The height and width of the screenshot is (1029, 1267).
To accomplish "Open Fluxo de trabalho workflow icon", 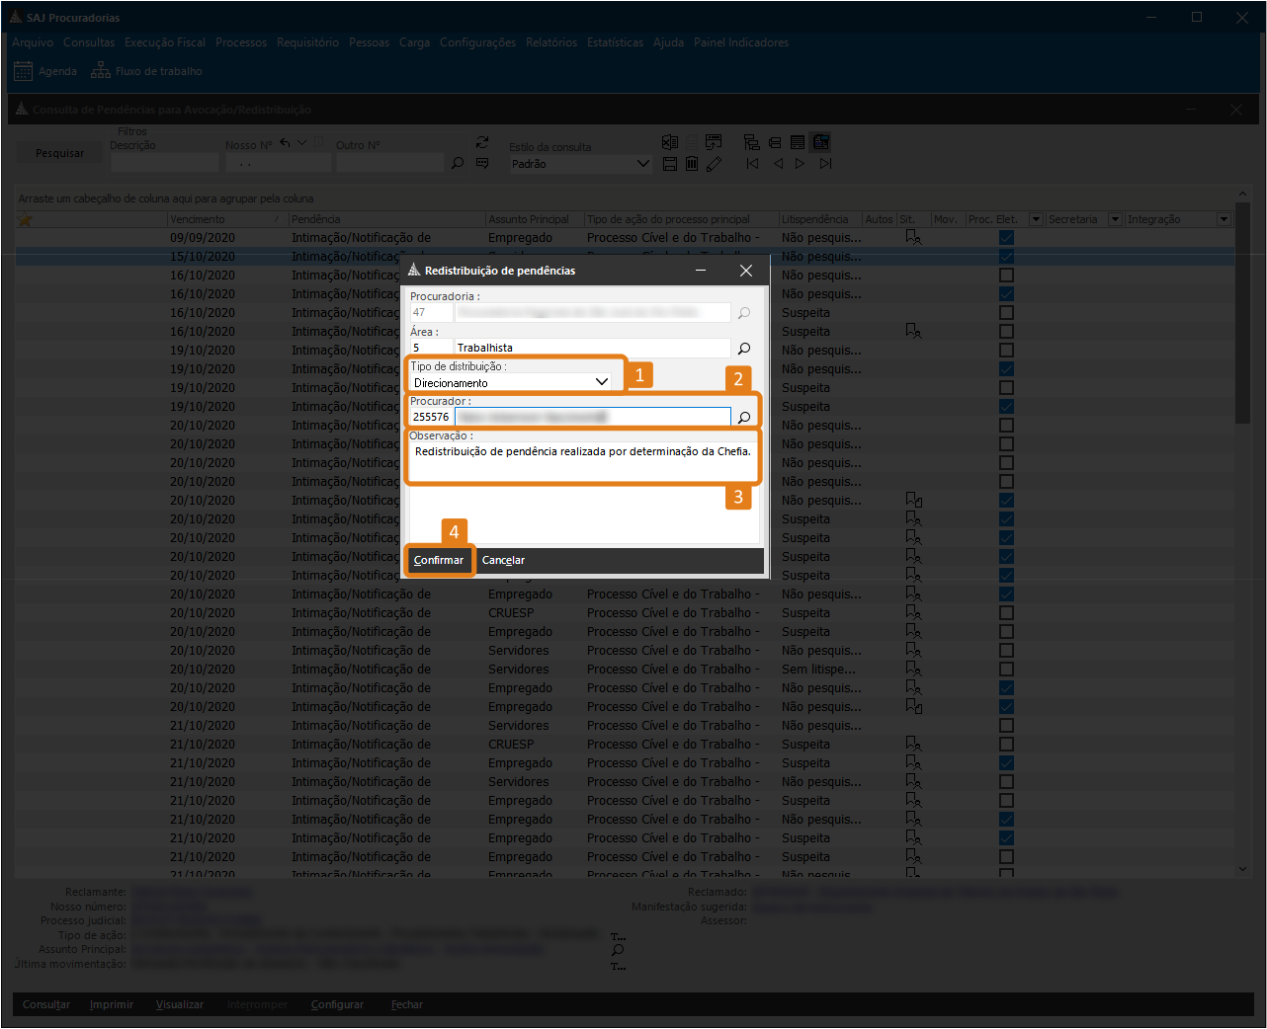I will (101, 71).
